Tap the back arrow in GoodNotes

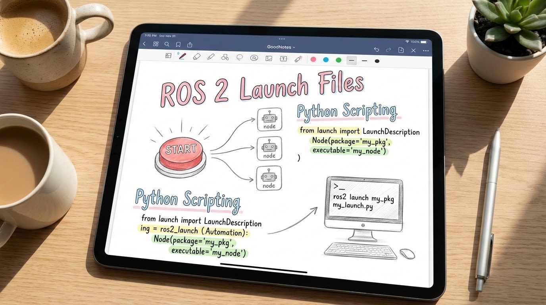pyautogui.click(x=144, y=44)
